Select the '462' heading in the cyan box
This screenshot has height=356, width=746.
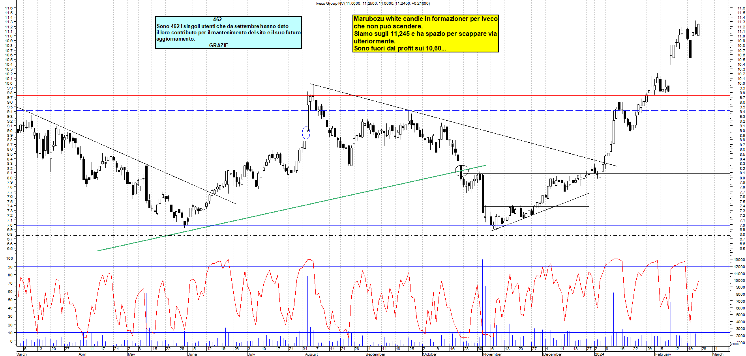coord(217,19)
